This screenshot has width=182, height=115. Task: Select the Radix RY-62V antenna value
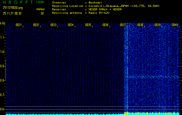[x=99, y=13]
